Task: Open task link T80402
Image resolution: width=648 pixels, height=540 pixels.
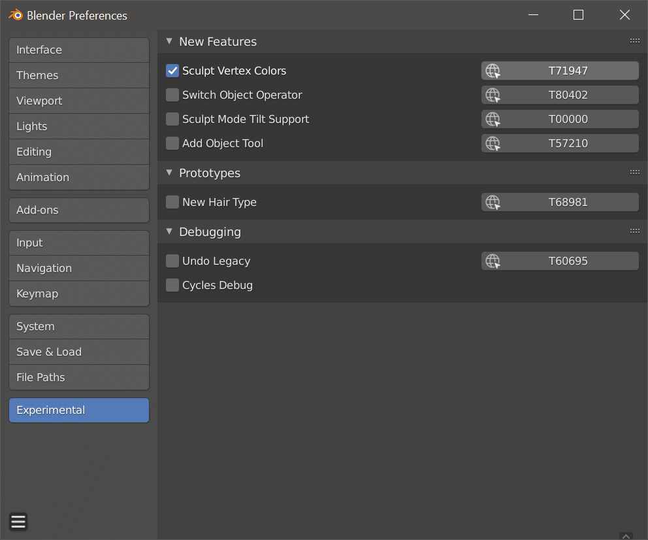Action: pyautogui.click(x=560, y=95)
